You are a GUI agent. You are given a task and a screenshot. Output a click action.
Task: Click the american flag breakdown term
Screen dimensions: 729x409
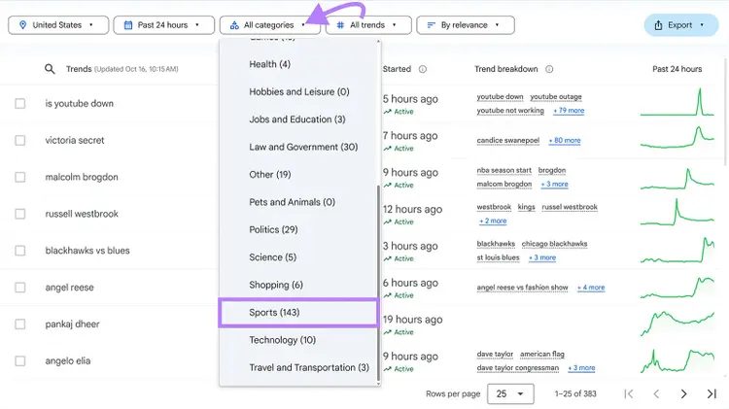pos(542,355)
